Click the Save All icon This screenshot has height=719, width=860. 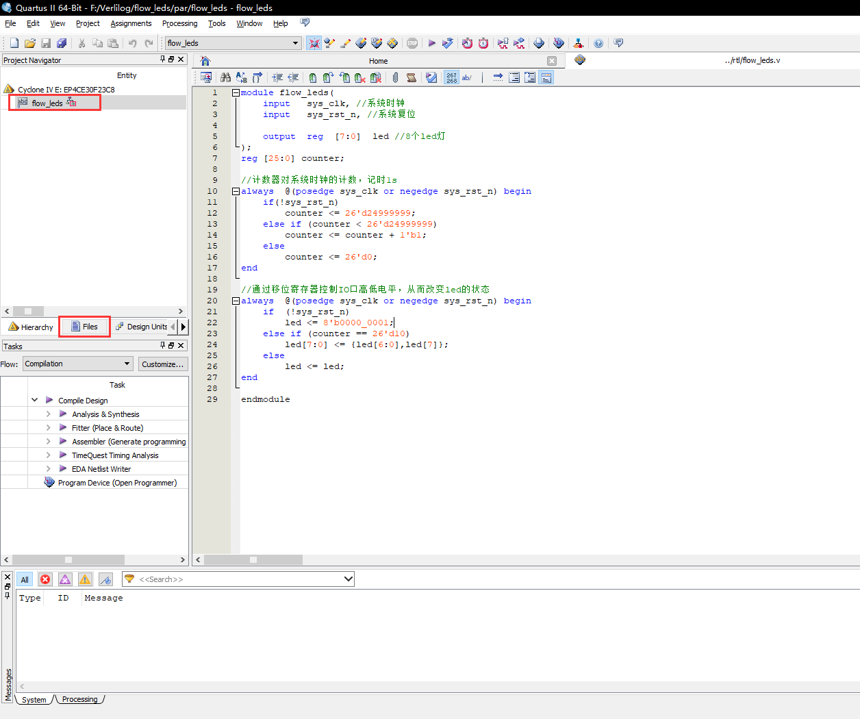[62, 43]
